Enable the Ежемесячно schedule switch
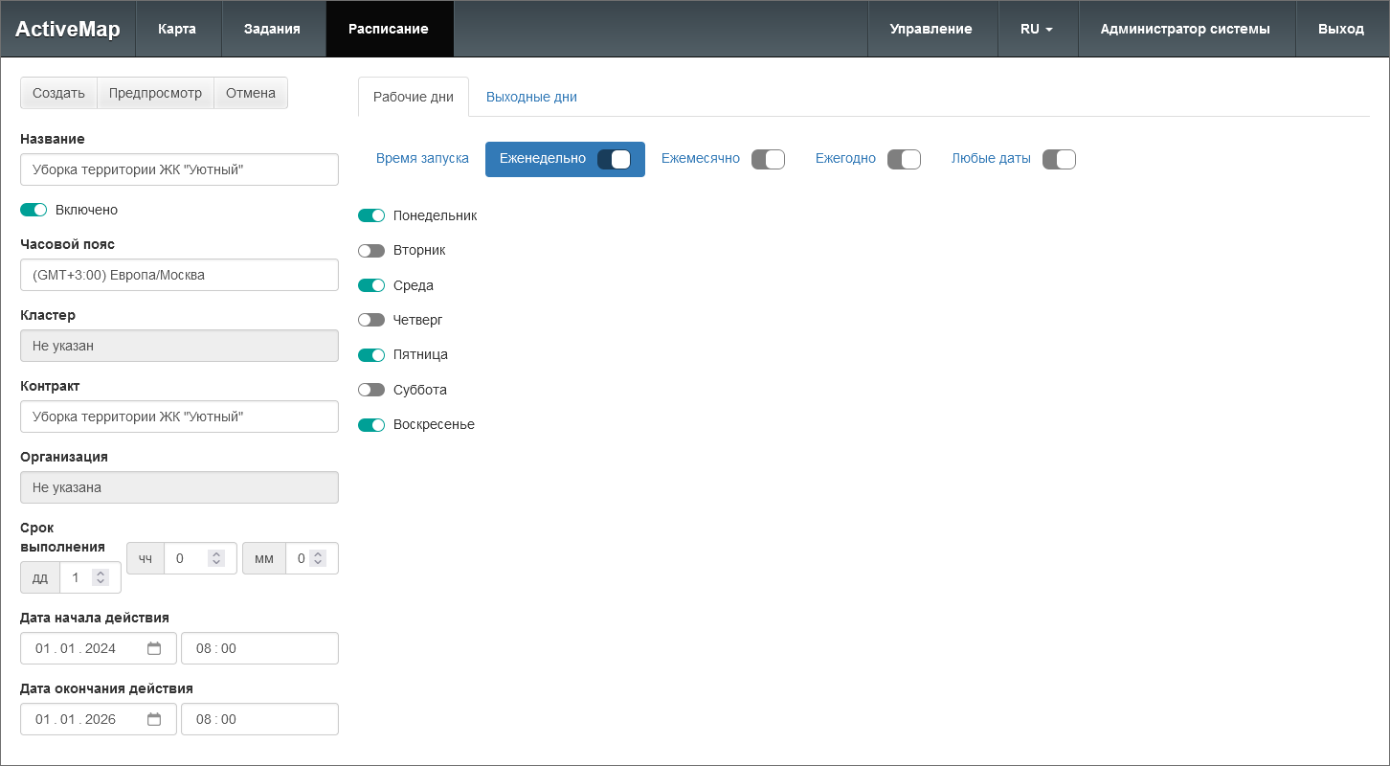The width and height of the screenshot is (1390, 766). [768, 159]
